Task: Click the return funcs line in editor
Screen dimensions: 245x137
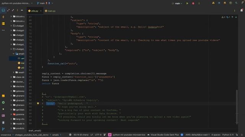Action: coord(51,84)
